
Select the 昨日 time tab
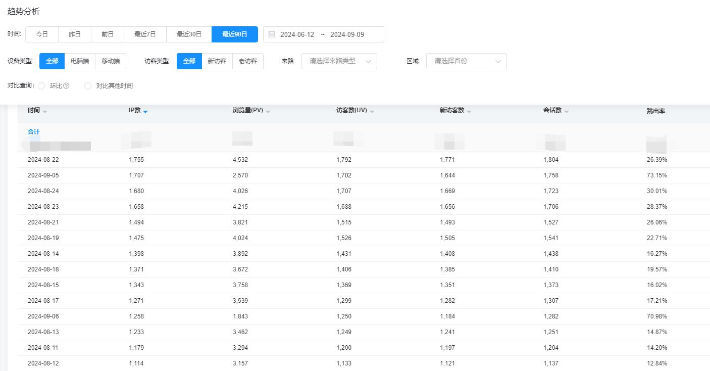(75, 34)
